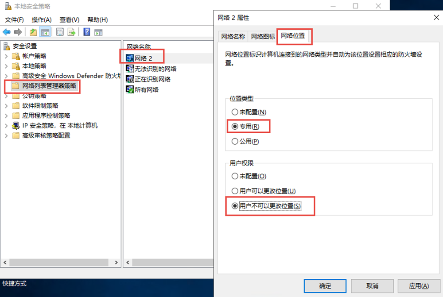This screenshot has width=443, height=297.
Task: Click the Export list toolbar icon
Action: tap(71, 32)
